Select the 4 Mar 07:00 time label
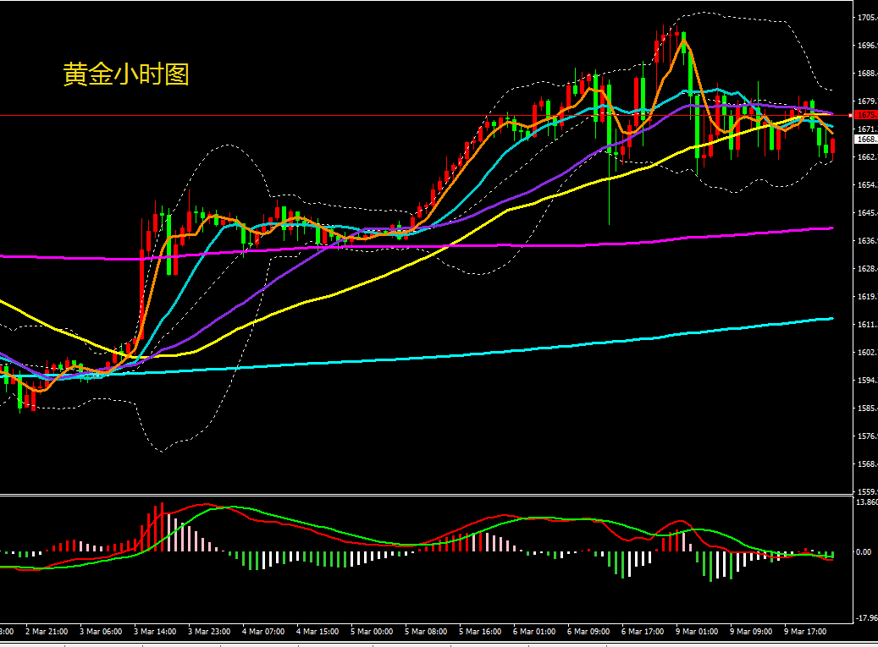This screenshot has width=878, height=647. coord(263,631)
